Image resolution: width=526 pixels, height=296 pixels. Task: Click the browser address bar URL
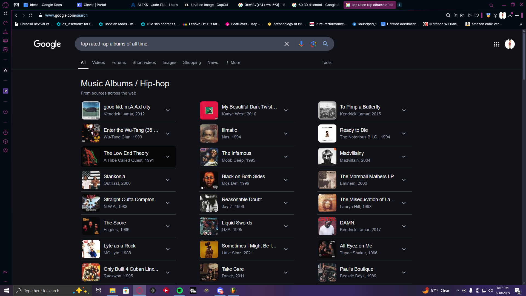[x=66, y=15]
